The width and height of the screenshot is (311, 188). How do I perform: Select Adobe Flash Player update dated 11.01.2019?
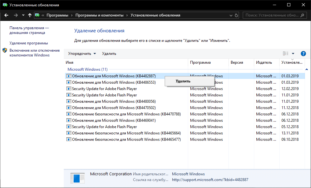click(x=185, y=95)
